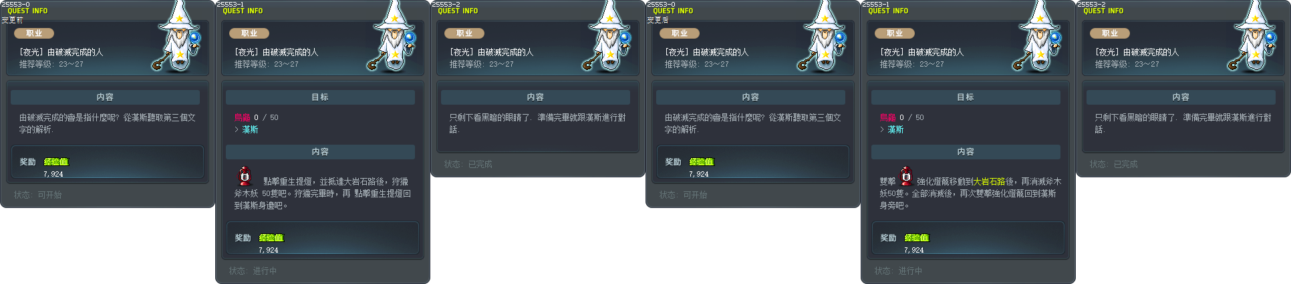Select the green 经验值 label in 变更后 panel

pyautogui.click(x=702, y=162)
